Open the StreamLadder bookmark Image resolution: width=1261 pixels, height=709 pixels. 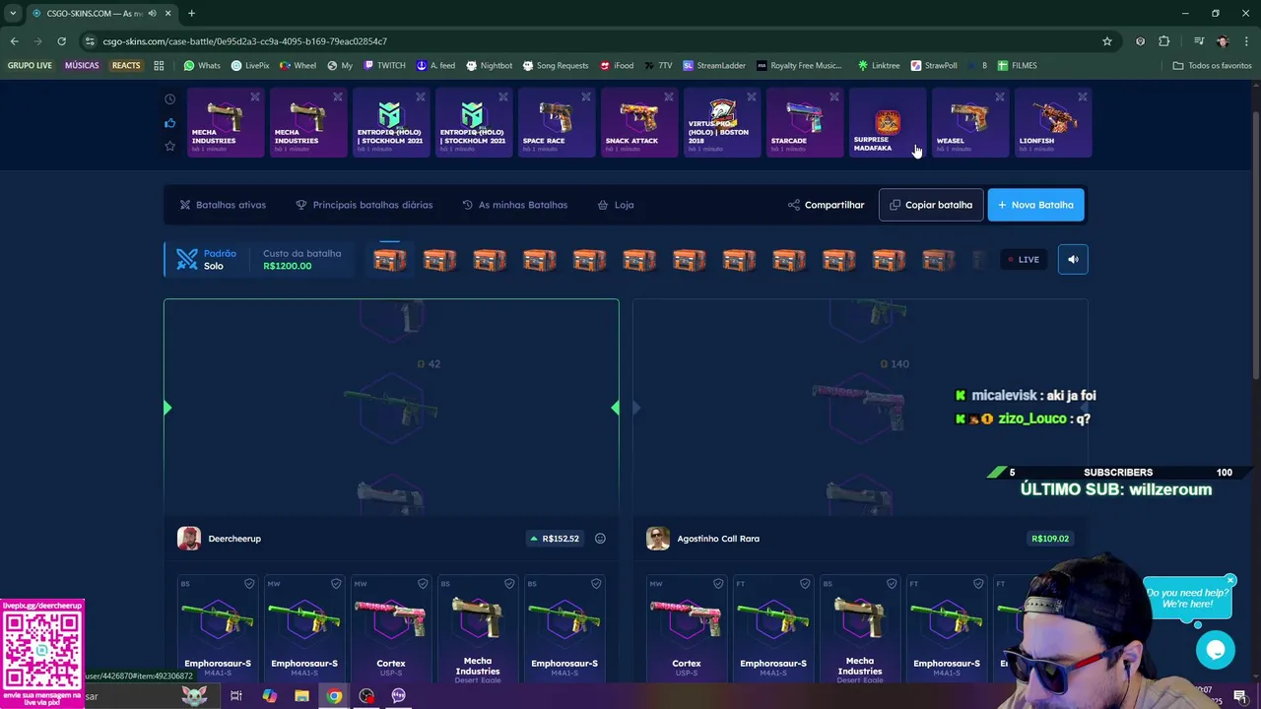pos(714,66)
